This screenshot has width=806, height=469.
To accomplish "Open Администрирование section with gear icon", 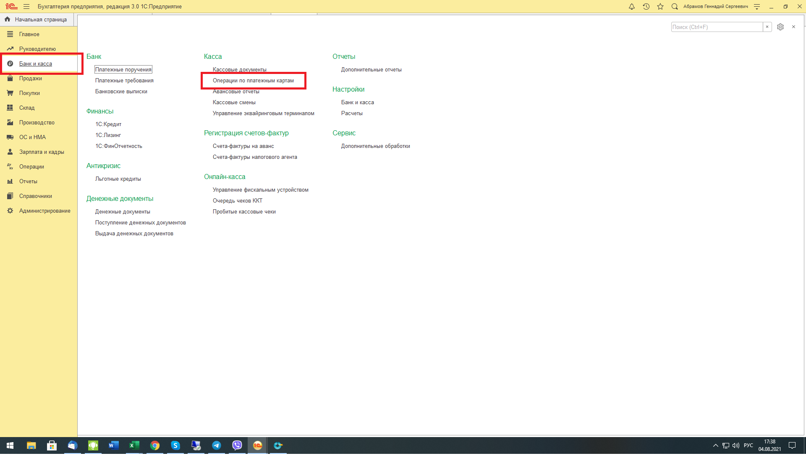I will [x=44, y=211].
